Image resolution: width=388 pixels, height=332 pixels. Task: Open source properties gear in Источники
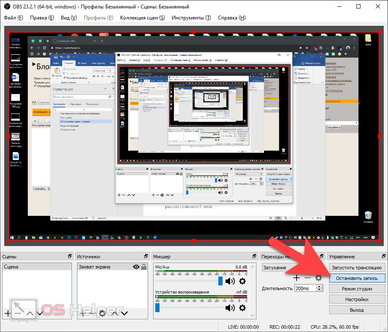[x=102, y=313]
